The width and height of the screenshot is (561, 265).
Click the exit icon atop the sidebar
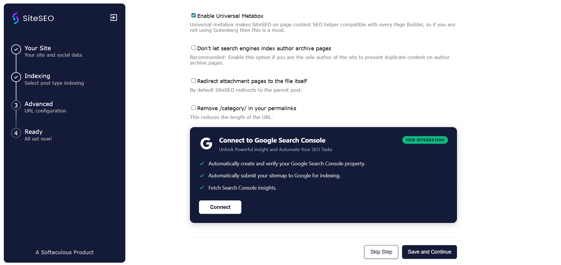tap(113, 18)
